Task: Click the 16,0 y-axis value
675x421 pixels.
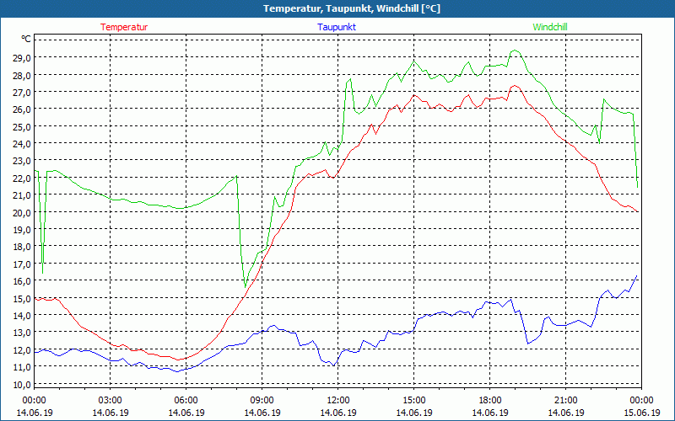Action: pos(22,281)
